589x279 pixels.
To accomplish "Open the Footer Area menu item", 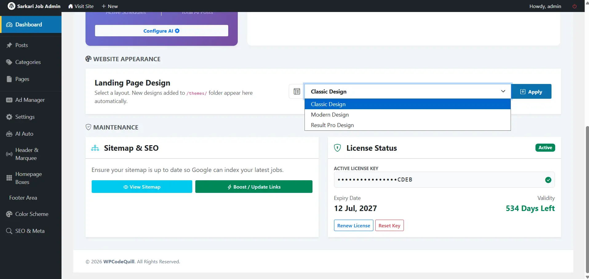I will coord(23,198).
